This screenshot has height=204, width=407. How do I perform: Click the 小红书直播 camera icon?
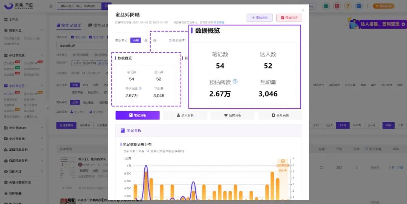(6, 139)
